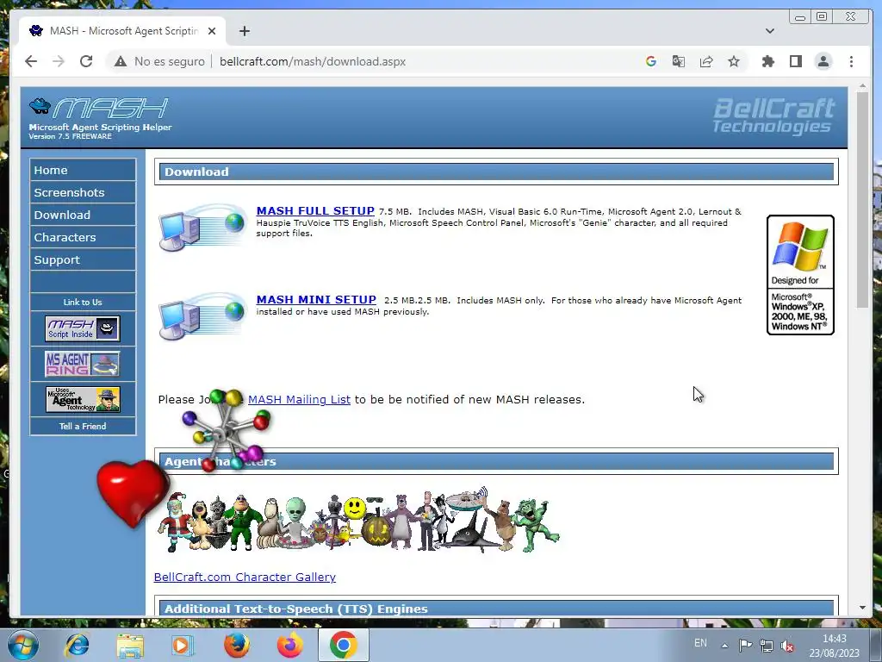Open the Chrome three-dot menu
The width and height of the screenshot is (882, 662).
click(x=851, y=61)
